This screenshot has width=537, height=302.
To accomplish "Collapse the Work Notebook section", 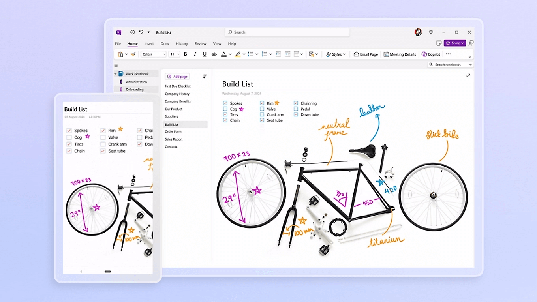I will [x=115, y=73].
